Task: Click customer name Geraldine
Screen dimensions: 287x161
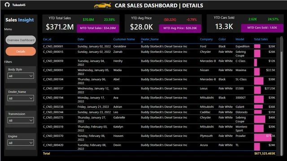Action: tap(120, 47)
